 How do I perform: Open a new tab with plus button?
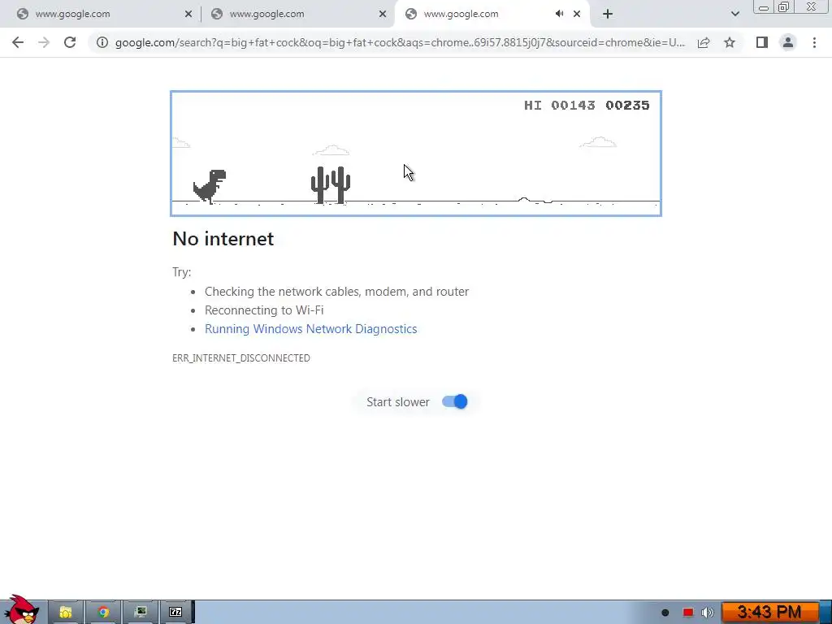(608, 14)
